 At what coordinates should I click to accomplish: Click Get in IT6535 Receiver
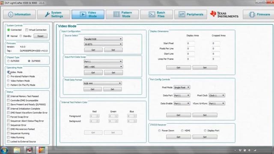click(179, 137)
